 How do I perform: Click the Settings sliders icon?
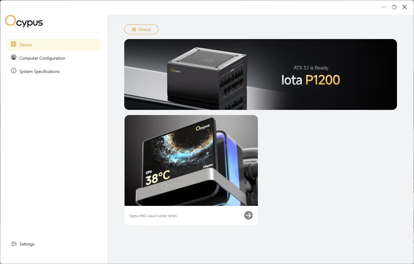pos(14,244)
